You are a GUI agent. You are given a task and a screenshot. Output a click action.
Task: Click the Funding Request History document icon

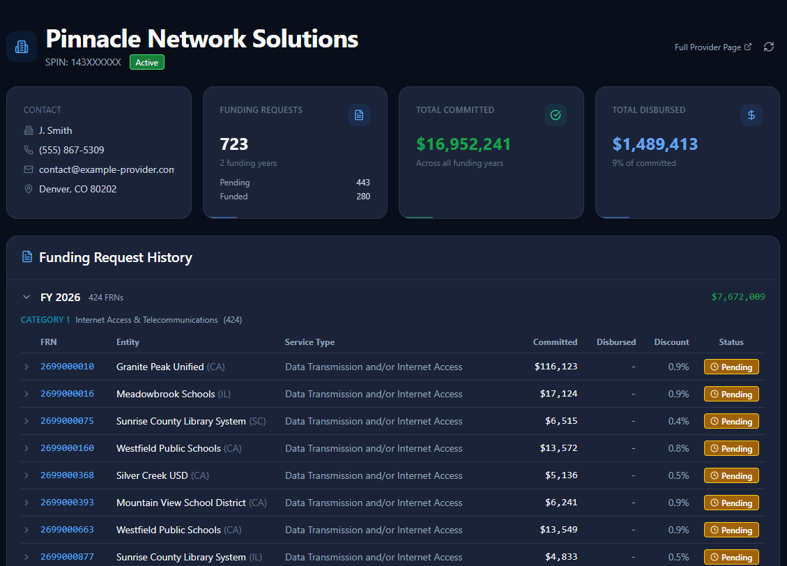click(x=27, y=257)
